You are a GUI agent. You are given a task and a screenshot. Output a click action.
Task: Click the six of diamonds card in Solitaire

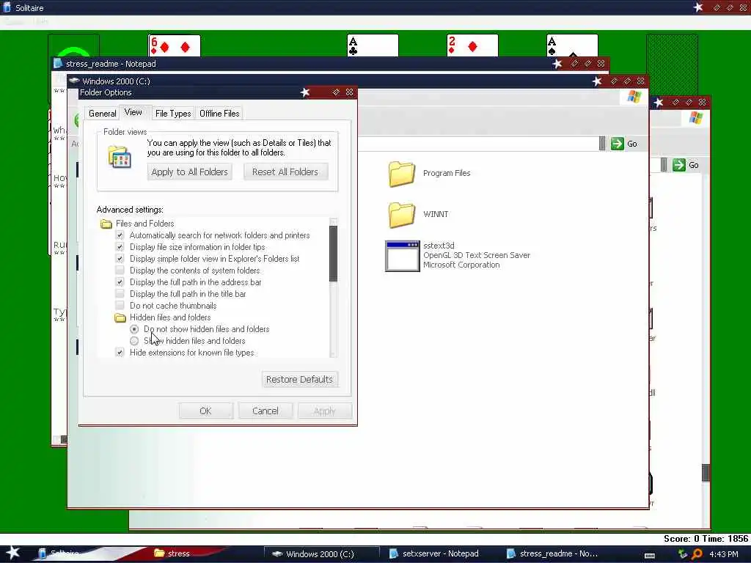point(175,45)
